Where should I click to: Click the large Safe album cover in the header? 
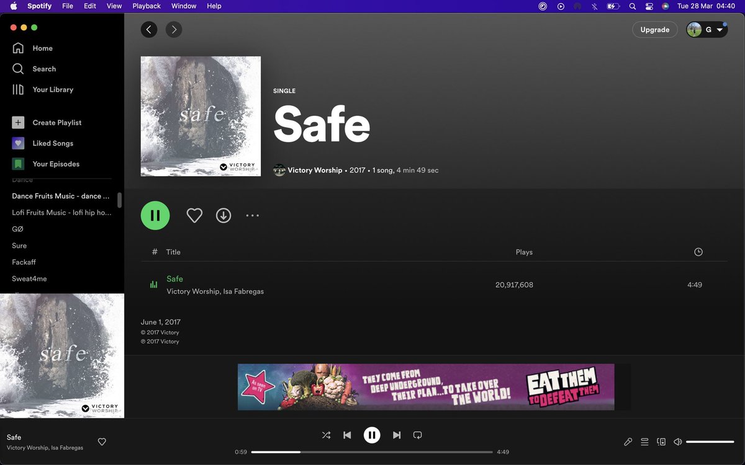pos(201,116)
